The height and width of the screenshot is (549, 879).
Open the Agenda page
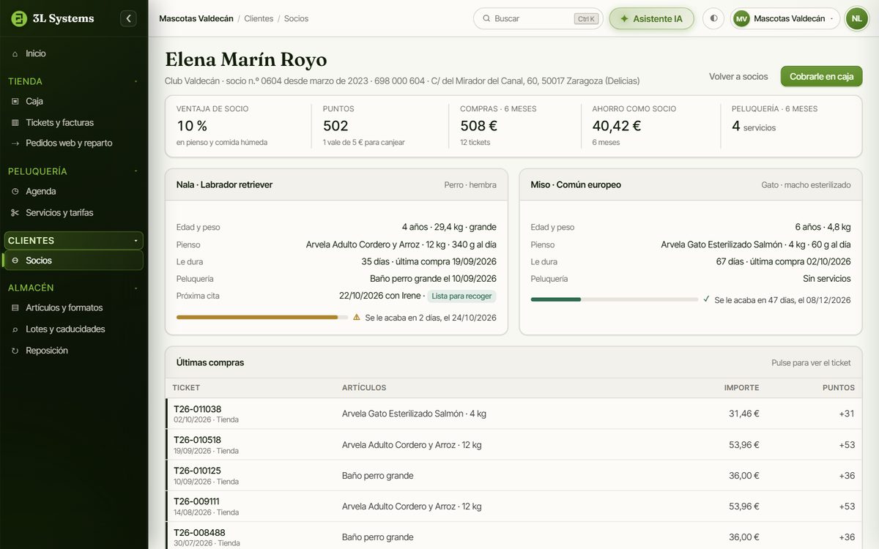pos(73,191)
